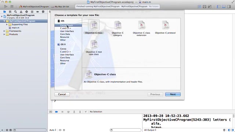Click the Next button
This screenshot has height=132, width=235.
click(173, 94)
